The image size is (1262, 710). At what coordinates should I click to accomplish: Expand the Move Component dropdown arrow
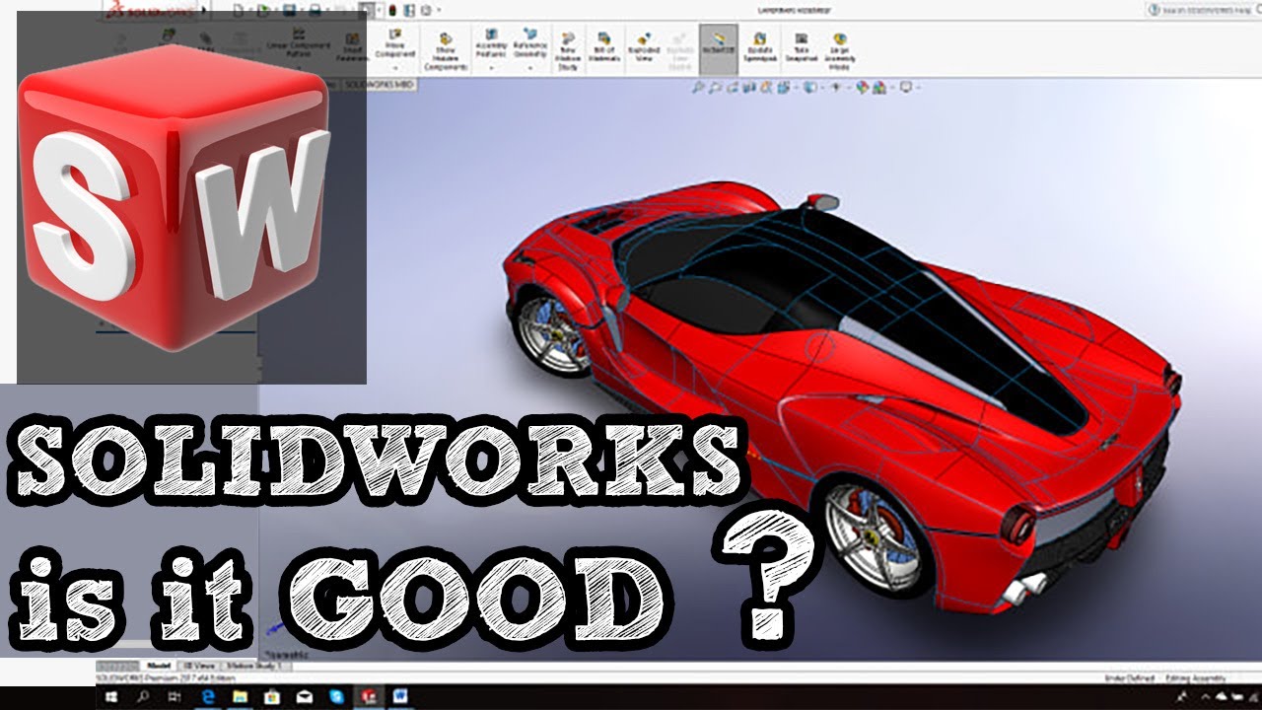[395, 67]
